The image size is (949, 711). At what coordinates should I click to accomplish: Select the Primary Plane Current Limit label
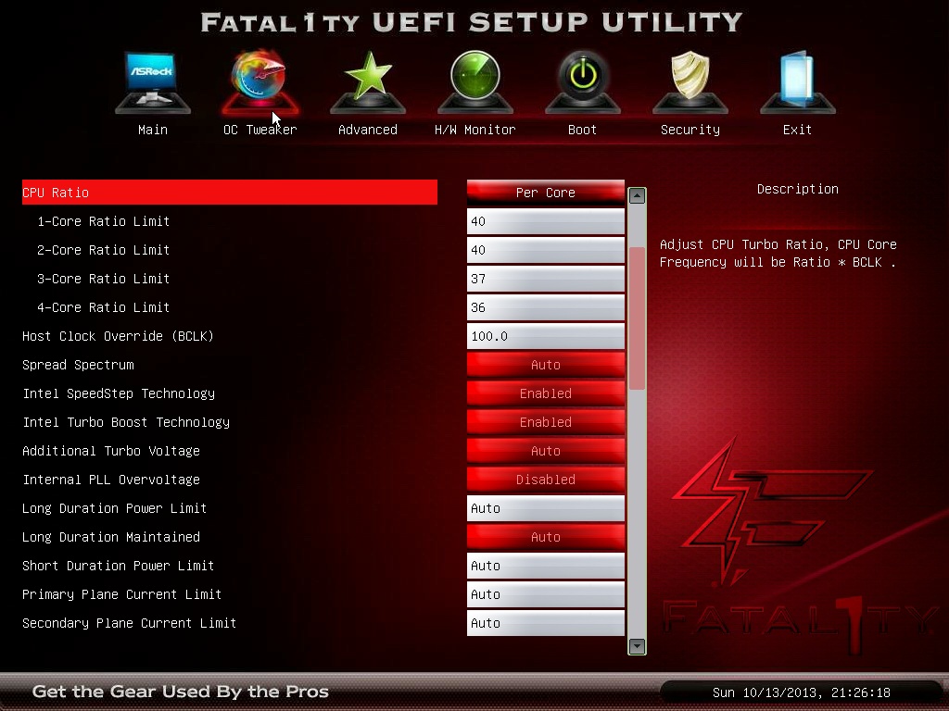pyautogui.click(x=121, y=594)
